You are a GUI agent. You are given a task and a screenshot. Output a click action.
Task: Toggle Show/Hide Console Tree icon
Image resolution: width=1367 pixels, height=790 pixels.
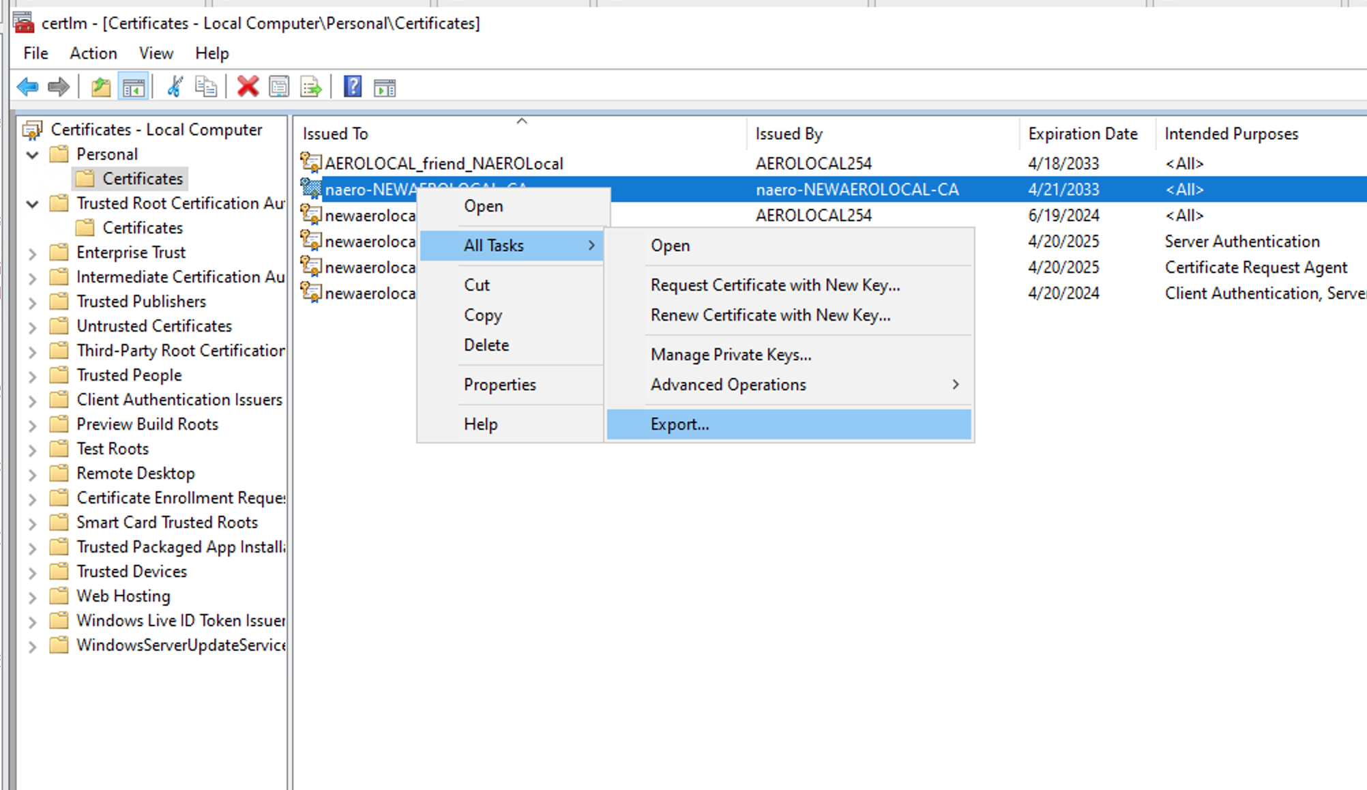pos(134,87)
